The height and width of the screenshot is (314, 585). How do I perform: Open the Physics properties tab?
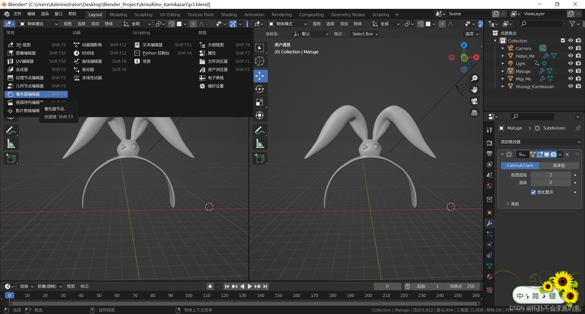[x=489, y=244]
